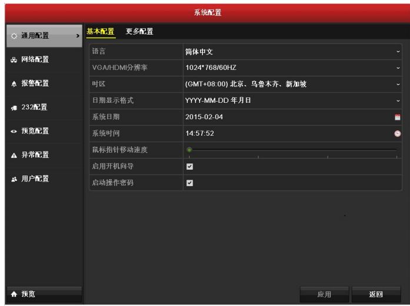Click the warning triangle icon beside 异常配置
This screenshot has width=410, height=306.
(14, 155)
